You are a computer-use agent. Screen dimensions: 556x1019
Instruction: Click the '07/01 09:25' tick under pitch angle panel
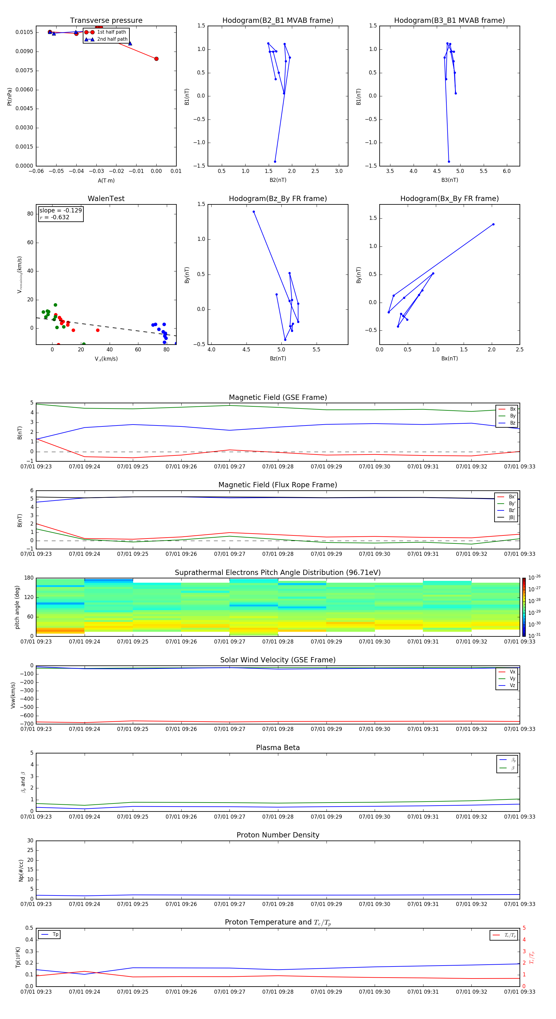coord(133,642)
